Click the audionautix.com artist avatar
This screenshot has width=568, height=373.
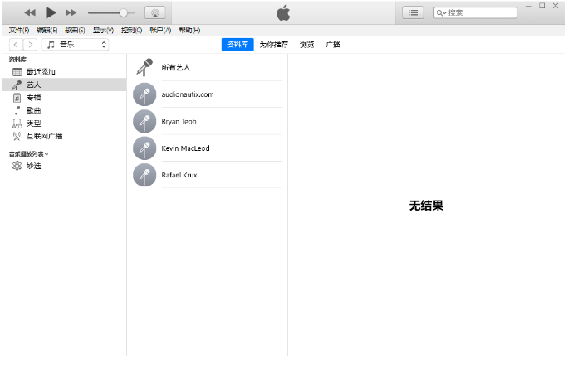144,94
